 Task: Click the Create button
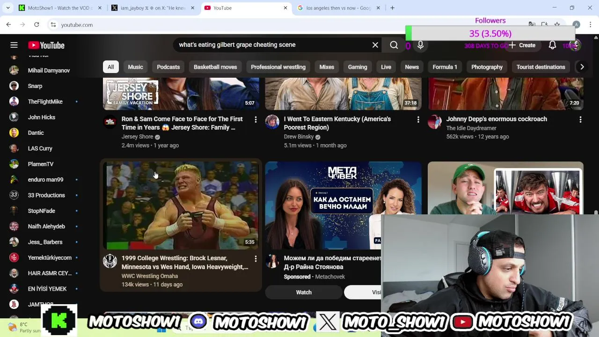(x=522, y=45)
